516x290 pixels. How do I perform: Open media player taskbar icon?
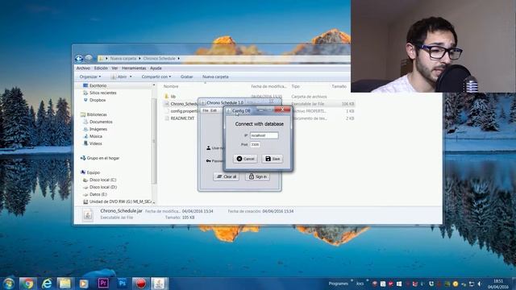click(x=84, y=284)
